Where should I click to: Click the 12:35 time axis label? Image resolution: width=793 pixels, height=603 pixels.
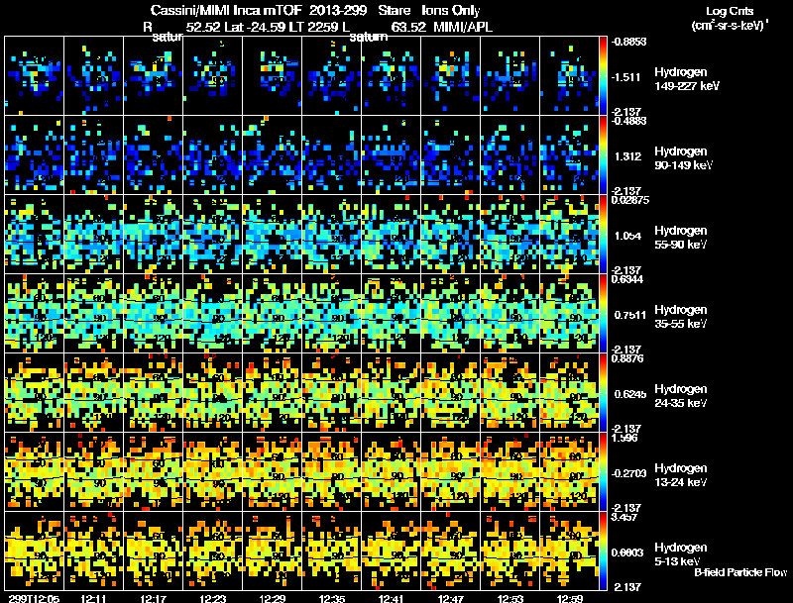(x=332, y=598)
